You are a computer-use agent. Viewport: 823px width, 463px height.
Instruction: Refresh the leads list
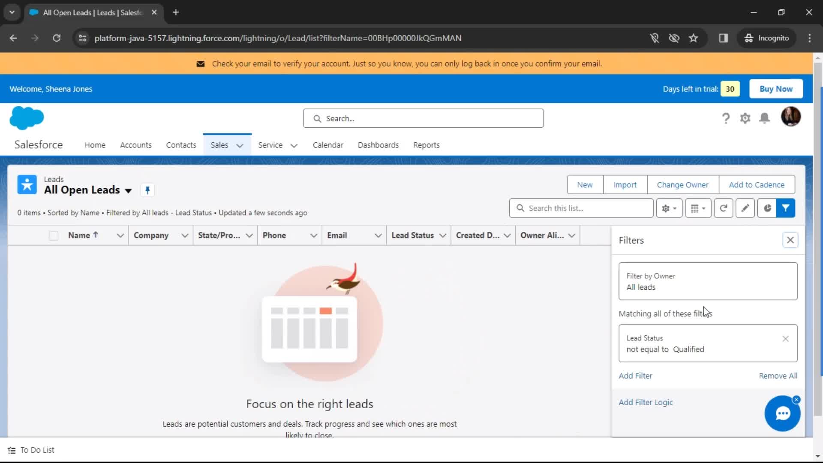(x=724, y=208)
